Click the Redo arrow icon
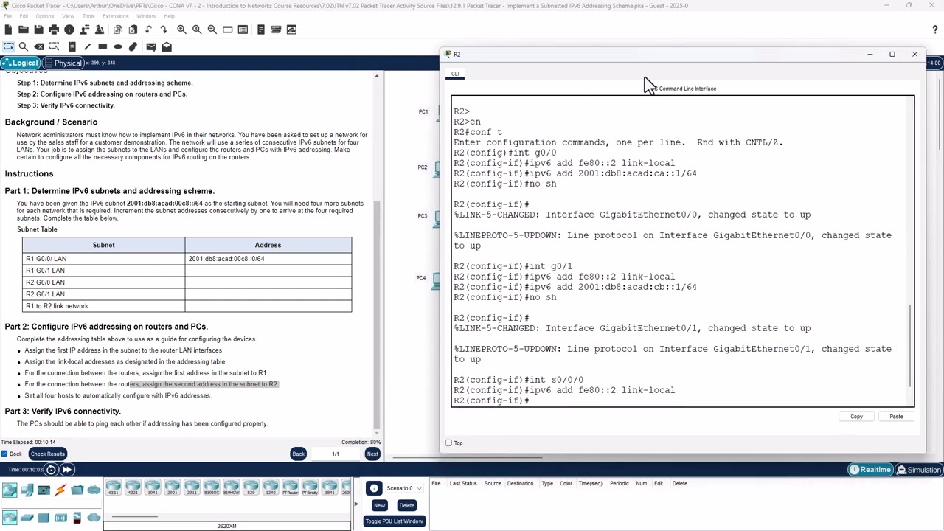The height and width of the screenshot is (531, 944). click(x=164, y=29)
